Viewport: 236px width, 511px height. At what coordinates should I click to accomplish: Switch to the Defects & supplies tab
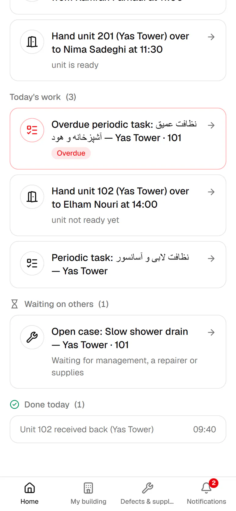(147, 493)
